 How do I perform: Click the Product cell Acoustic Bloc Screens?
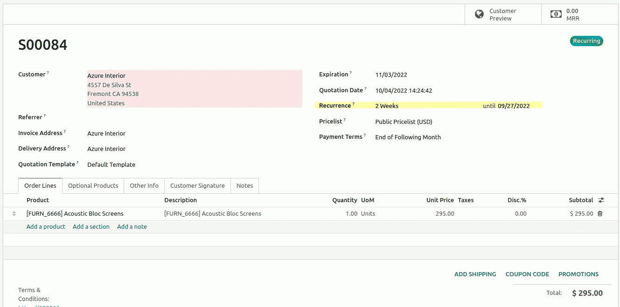tap(75, 214)
